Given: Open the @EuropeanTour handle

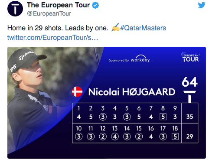Looking at the screenshot, I should tap(49, 13).
